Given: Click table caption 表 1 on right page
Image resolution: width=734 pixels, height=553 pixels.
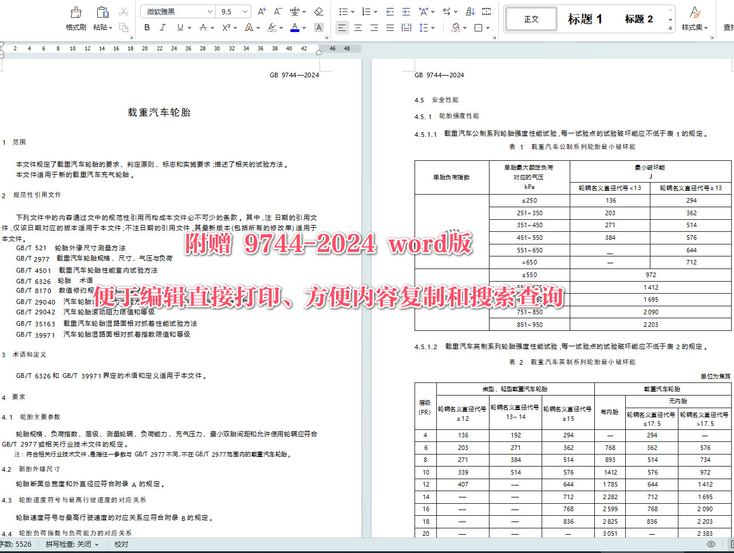Looking at the screenshot, I should coord(572,147).
